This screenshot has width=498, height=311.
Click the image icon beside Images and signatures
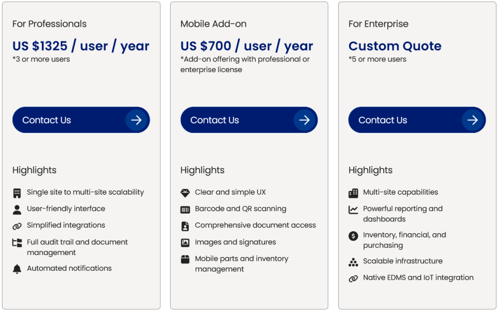[186, 242]
